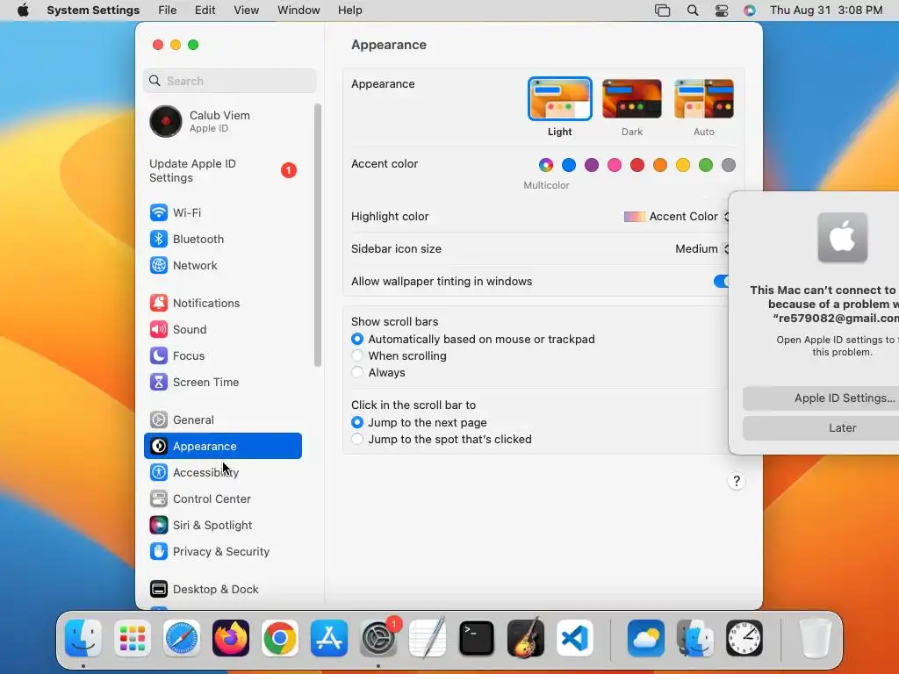This screenshot has width=899, height=674.
Task: Open Terminal from the Dock
Action: tap(477, 638)
